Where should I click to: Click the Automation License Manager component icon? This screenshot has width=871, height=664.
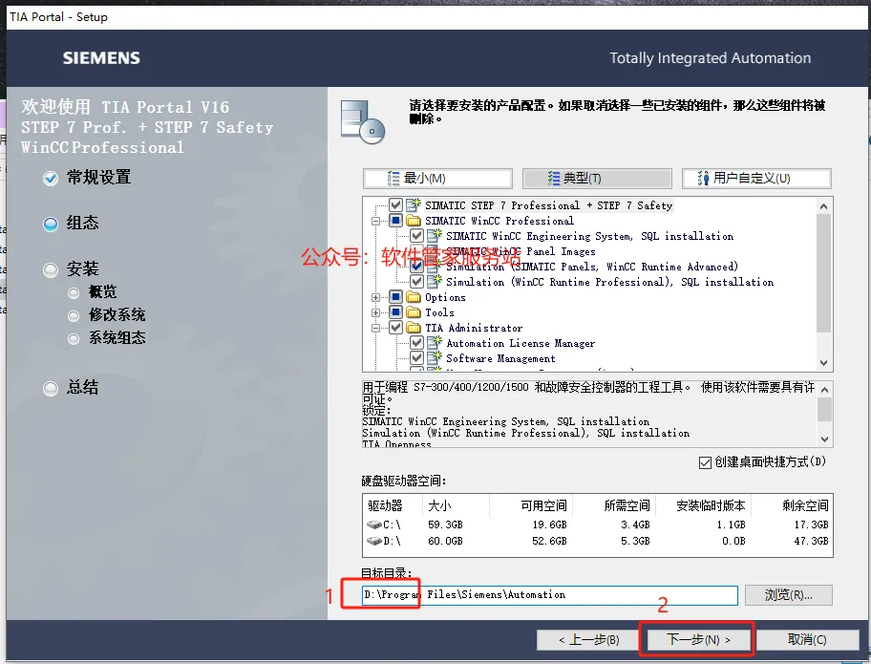pos(435,343)
